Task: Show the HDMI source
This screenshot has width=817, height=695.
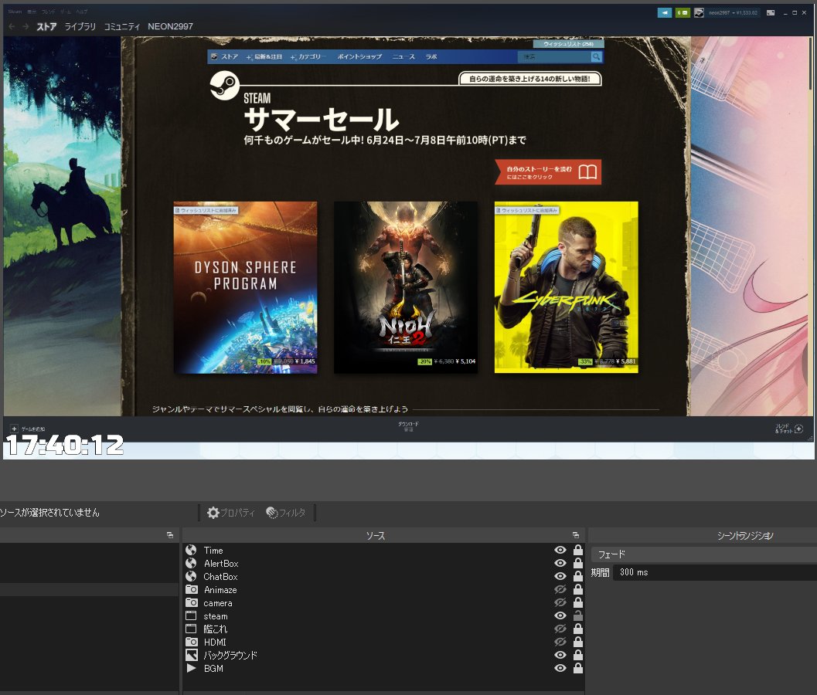Action: (x=560, y=642)
